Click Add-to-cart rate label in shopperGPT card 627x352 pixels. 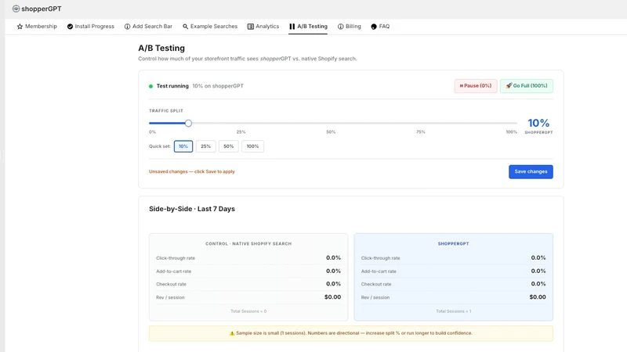[x=379, y=271]
